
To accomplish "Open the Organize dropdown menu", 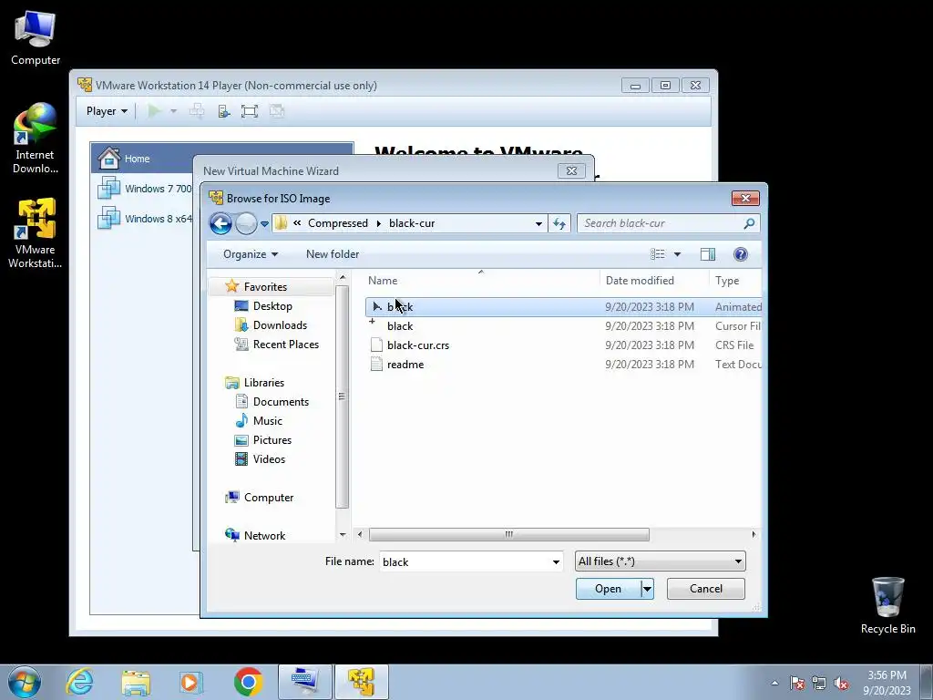I will 250,254.
